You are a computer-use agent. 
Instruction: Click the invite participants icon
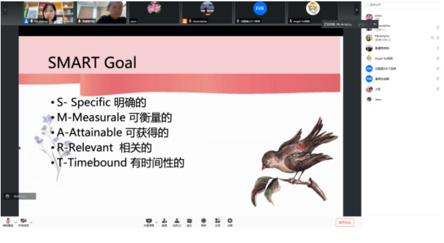pyautogui.click(x=164, y=222)
